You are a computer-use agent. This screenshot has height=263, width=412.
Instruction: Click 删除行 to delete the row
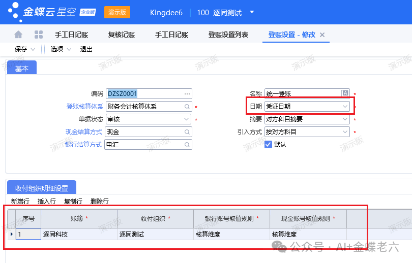pyautogui.click(x=99, y=201)
